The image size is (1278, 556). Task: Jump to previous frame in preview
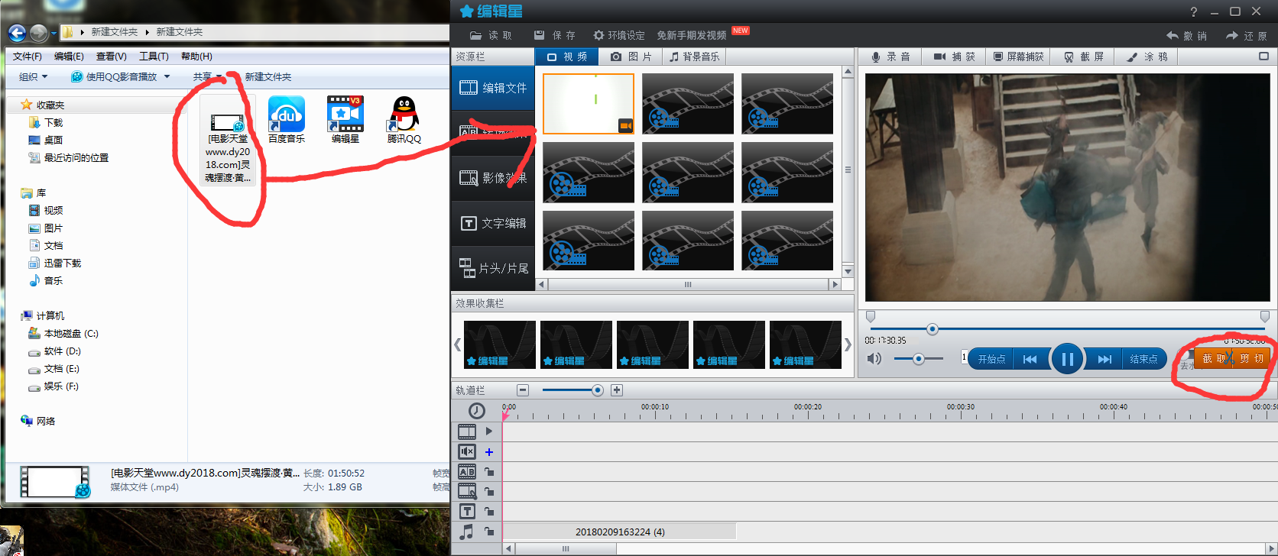(1030, 359)
